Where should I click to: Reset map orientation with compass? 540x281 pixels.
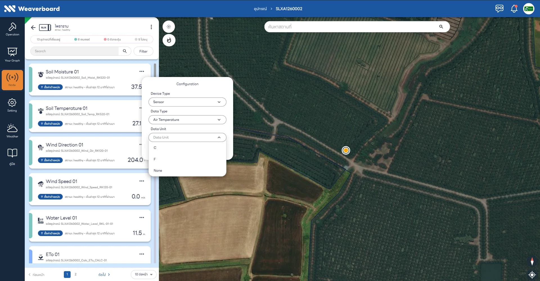click(532, 261)
